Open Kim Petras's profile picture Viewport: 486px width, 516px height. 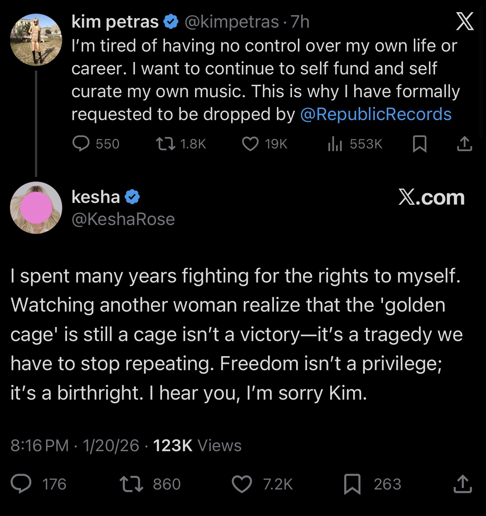36,39
